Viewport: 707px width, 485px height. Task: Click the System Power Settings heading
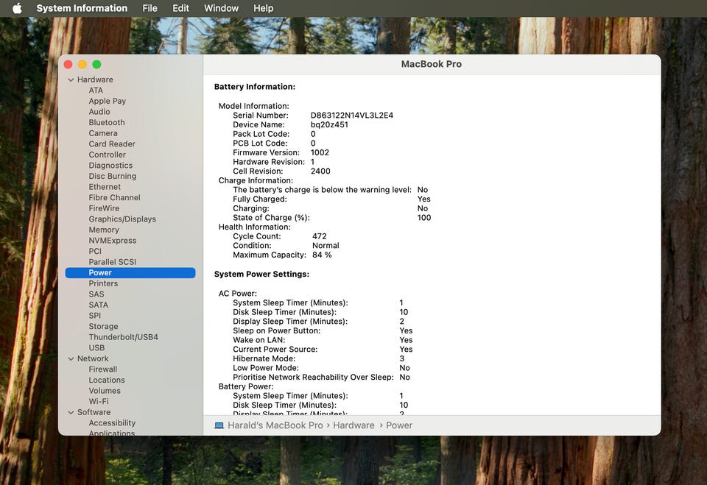pos(261,274)
